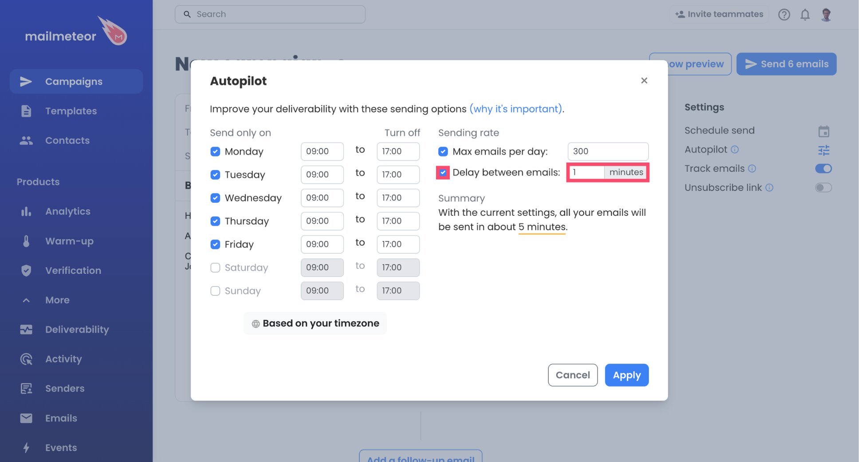Image resolution: width=861 pixels, height=462 pixels.
Task: Uncheck Wednesday checkbox
Action: tap(215, 198)
